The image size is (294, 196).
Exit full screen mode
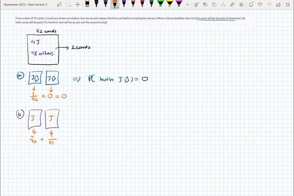coord(288,5)
